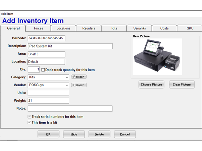Image resolution: width=202 pixels, height=151 pixels.
Task: Click the empty Units field
Action: pos(48,93)
